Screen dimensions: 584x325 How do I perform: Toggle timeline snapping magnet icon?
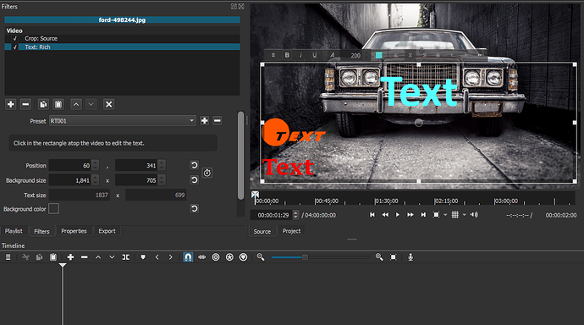click(x=188, y=257)
